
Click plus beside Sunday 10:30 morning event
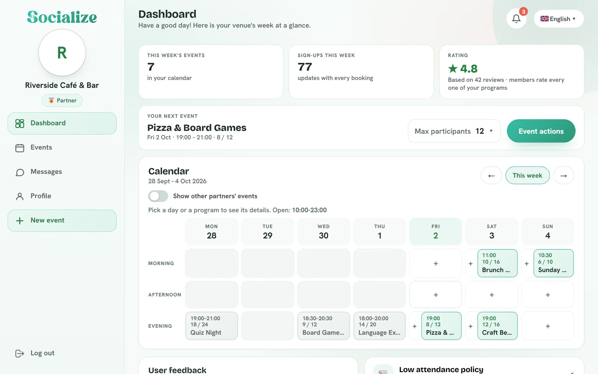coord(527,264)
